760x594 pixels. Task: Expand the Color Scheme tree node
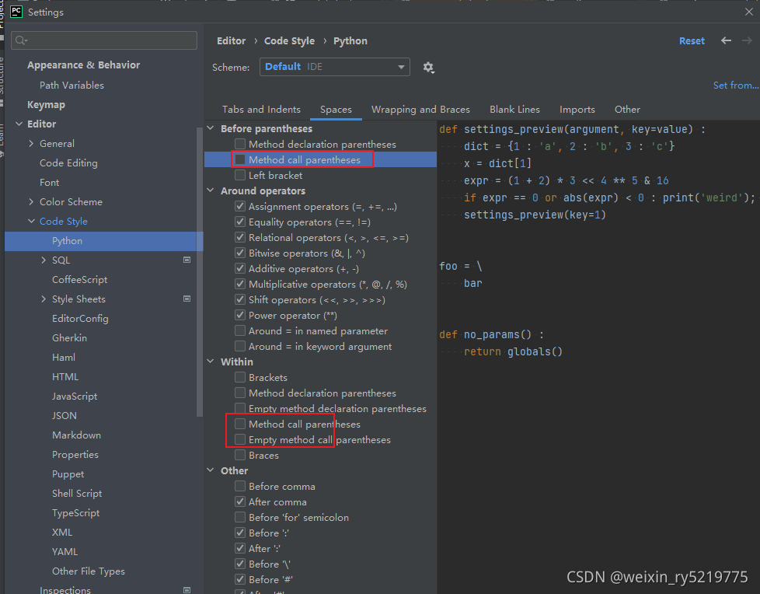32,201
